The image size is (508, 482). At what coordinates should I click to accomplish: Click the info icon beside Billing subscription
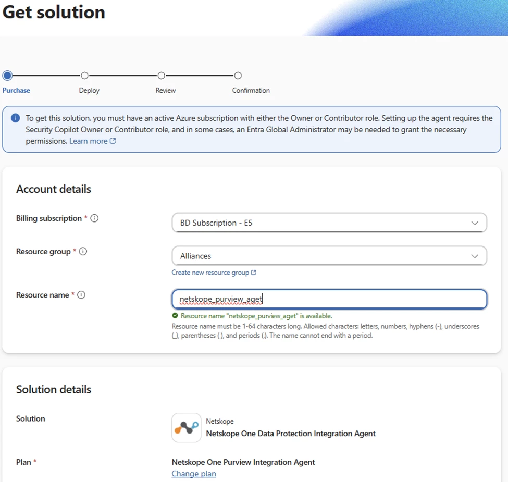[x=94, y=218]
